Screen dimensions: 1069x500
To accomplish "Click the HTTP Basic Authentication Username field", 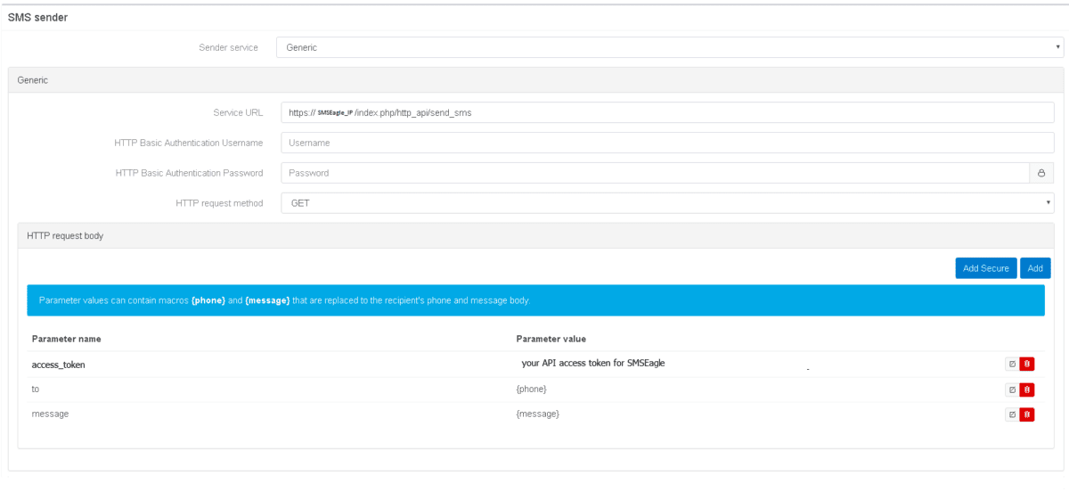I will [666, 143].
